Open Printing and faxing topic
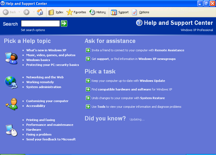The width and height of the screenshot is (216, 155). click(x=41, y=120)
